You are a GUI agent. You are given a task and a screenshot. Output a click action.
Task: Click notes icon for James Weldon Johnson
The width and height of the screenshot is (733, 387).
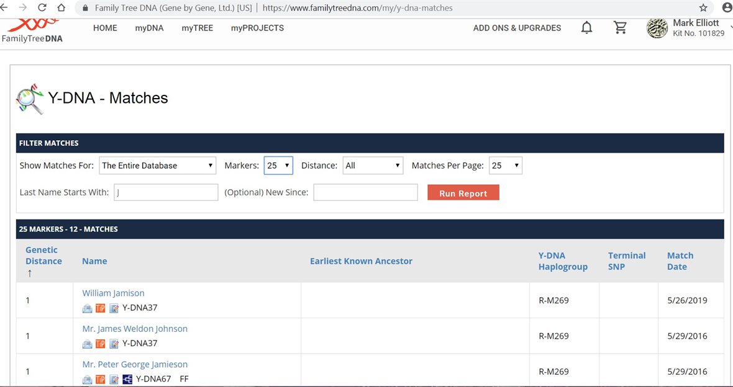(x=114, y=344)
